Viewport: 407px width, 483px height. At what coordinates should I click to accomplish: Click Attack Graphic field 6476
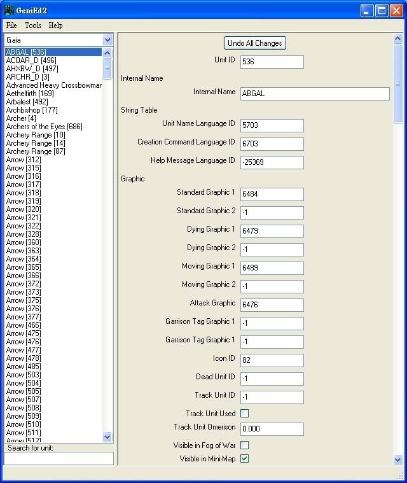tap(272, 305)
